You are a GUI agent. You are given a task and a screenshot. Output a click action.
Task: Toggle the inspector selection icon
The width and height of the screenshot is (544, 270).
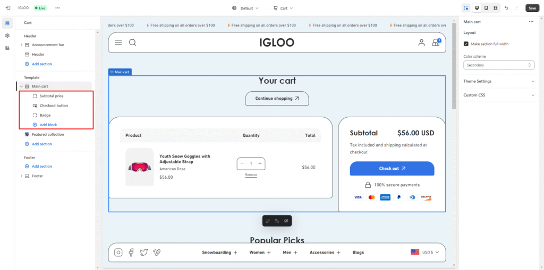tap(466, 8)
